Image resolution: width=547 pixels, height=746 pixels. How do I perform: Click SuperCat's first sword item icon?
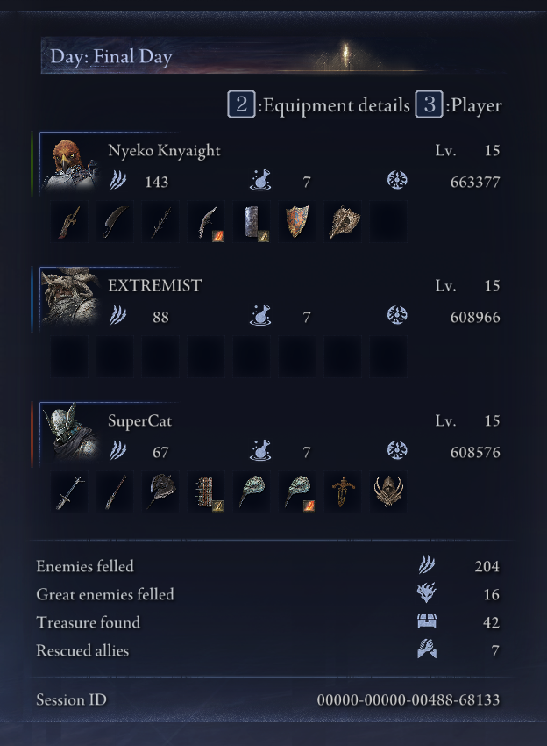pos(69,492)
